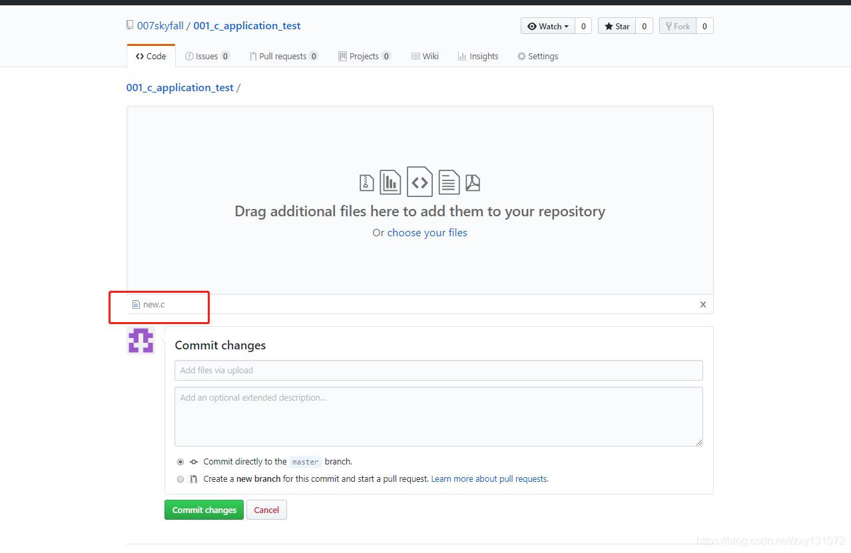Screen dimensions: 851x553
Task: Click the 001_c_application_test breadcrumb link
Action: click(x=180, y=87)
